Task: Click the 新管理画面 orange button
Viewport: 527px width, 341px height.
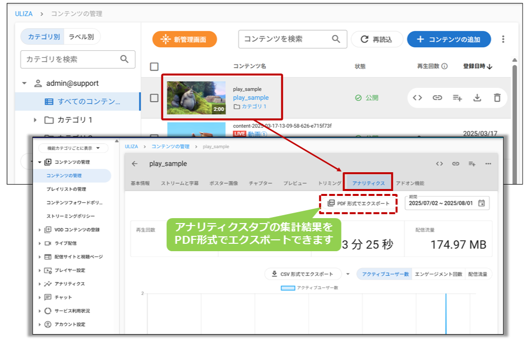Action: click(185, 39)
